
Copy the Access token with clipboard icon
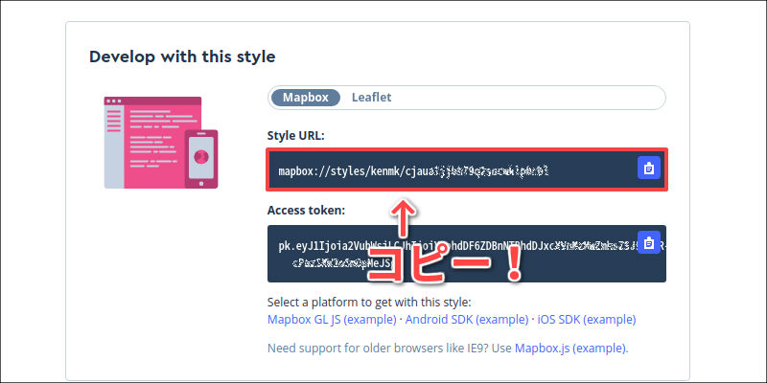click(649, 242)
